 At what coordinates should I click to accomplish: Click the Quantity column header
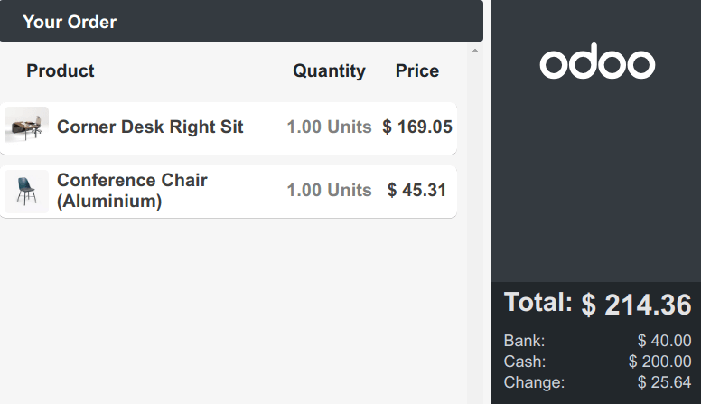(x=329, y=70)
